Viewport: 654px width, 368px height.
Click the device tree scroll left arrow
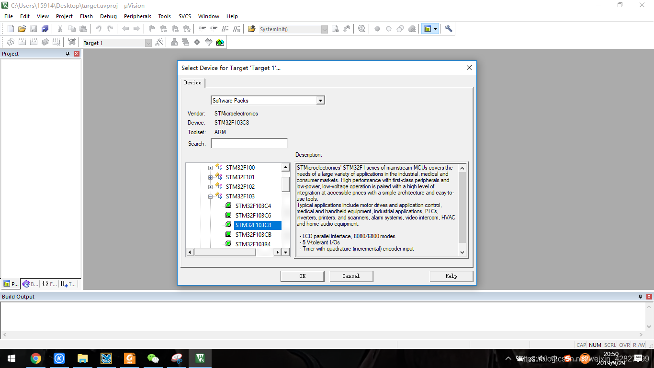[x=190, y=252]
